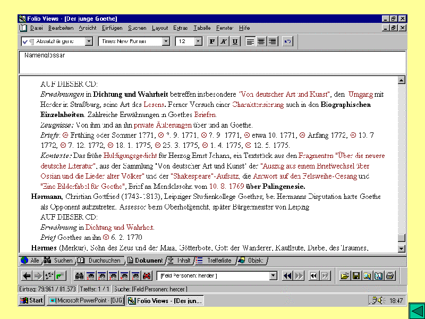The height and width of the screenshot is (319, 425).
Task: Open the Tabelle menu
Action: click(x=202, y=28)
